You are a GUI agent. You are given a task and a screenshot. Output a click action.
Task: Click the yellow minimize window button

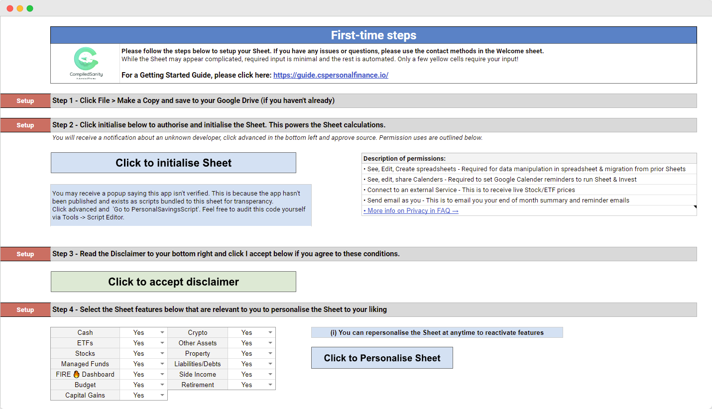click(x=20, y=8)
